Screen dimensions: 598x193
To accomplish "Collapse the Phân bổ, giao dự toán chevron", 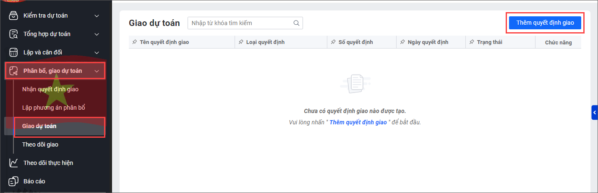I will 97,71.
